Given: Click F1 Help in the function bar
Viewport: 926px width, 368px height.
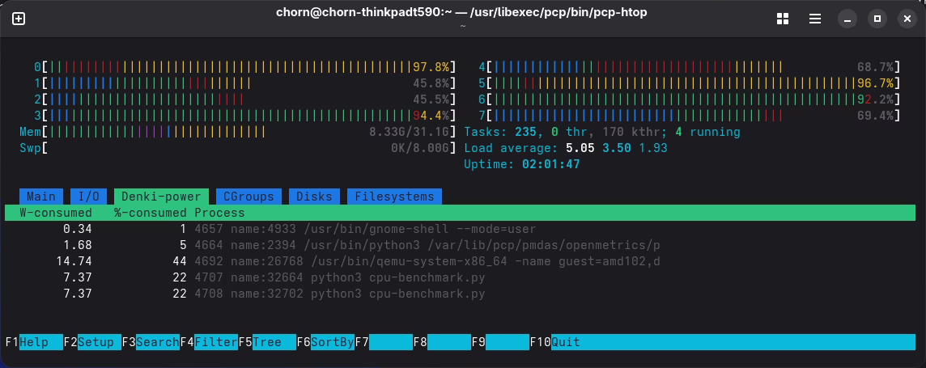Looking at the screenshot, I should 34,342.
